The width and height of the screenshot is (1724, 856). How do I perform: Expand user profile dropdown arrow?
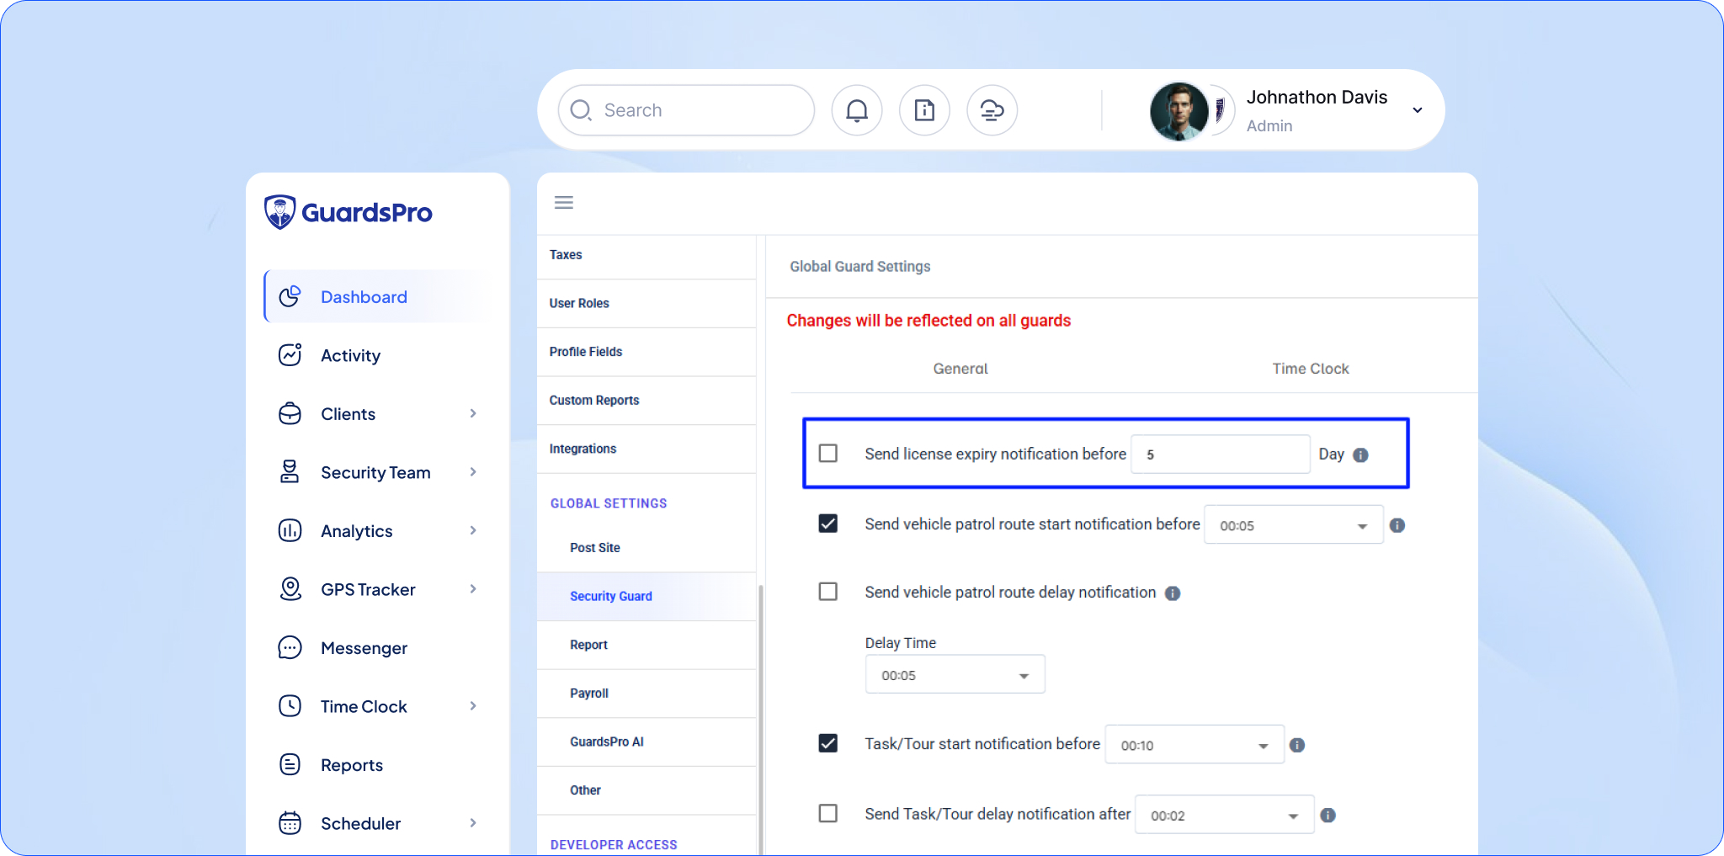coord(1418,110)
